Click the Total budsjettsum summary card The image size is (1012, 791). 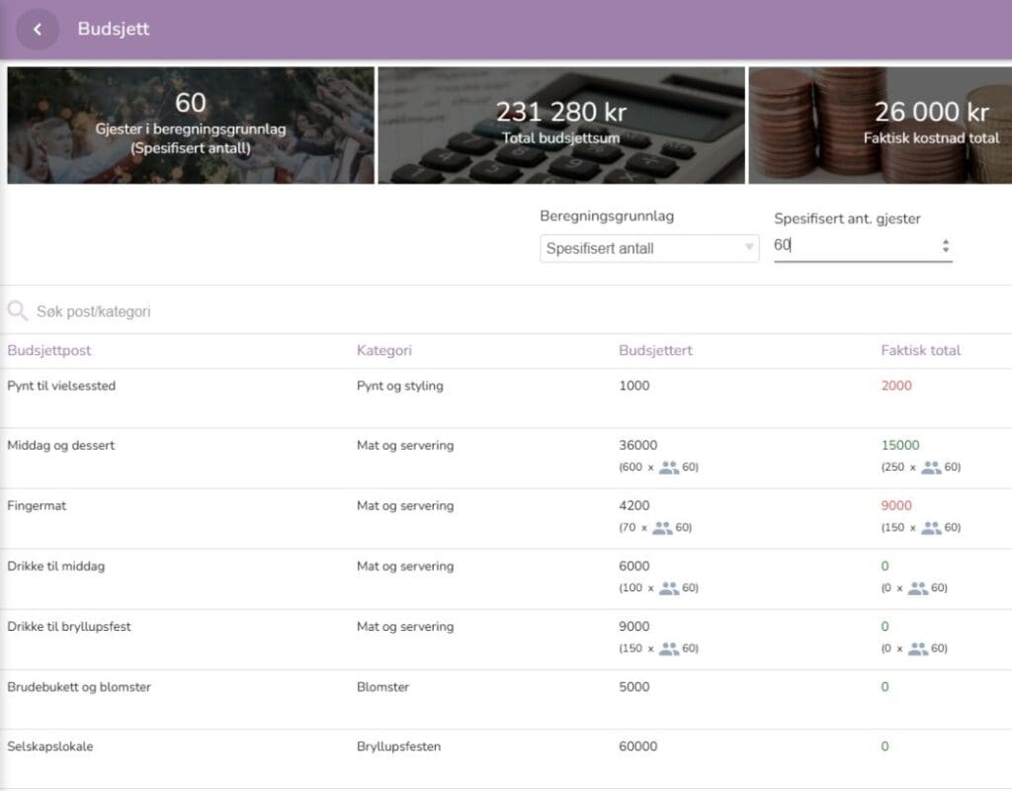tap(560, 126)
